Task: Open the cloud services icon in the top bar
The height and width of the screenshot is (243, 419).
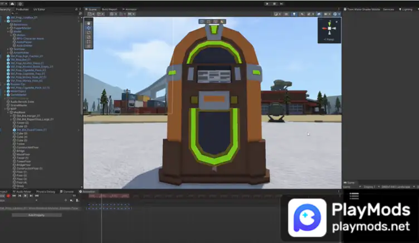Action: point(12,4)
